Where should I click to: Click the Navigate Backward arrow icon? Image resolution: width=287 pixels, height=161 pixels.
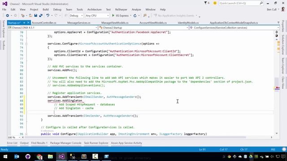[x=7, y=16]
